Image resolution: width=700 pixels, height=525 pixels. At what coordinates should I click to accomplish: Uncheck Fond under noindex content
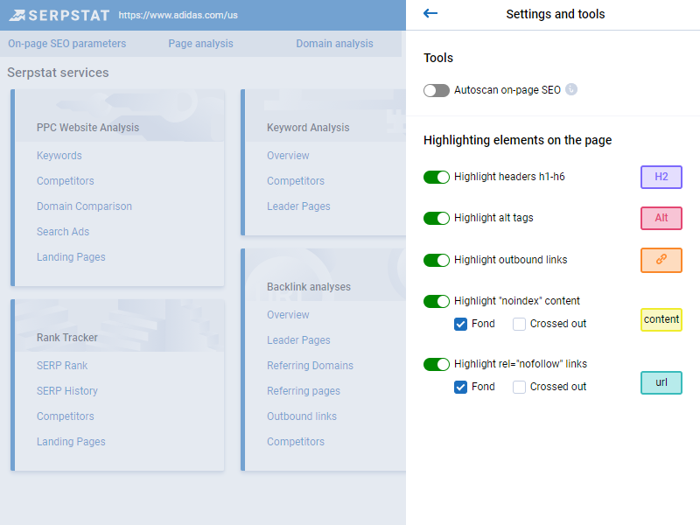(460, 324)
